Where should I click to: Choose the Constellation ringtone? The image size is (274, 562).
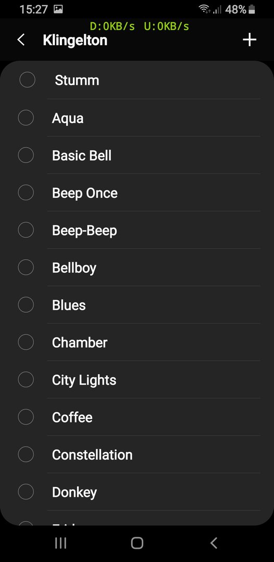click(x=137, y=455)
